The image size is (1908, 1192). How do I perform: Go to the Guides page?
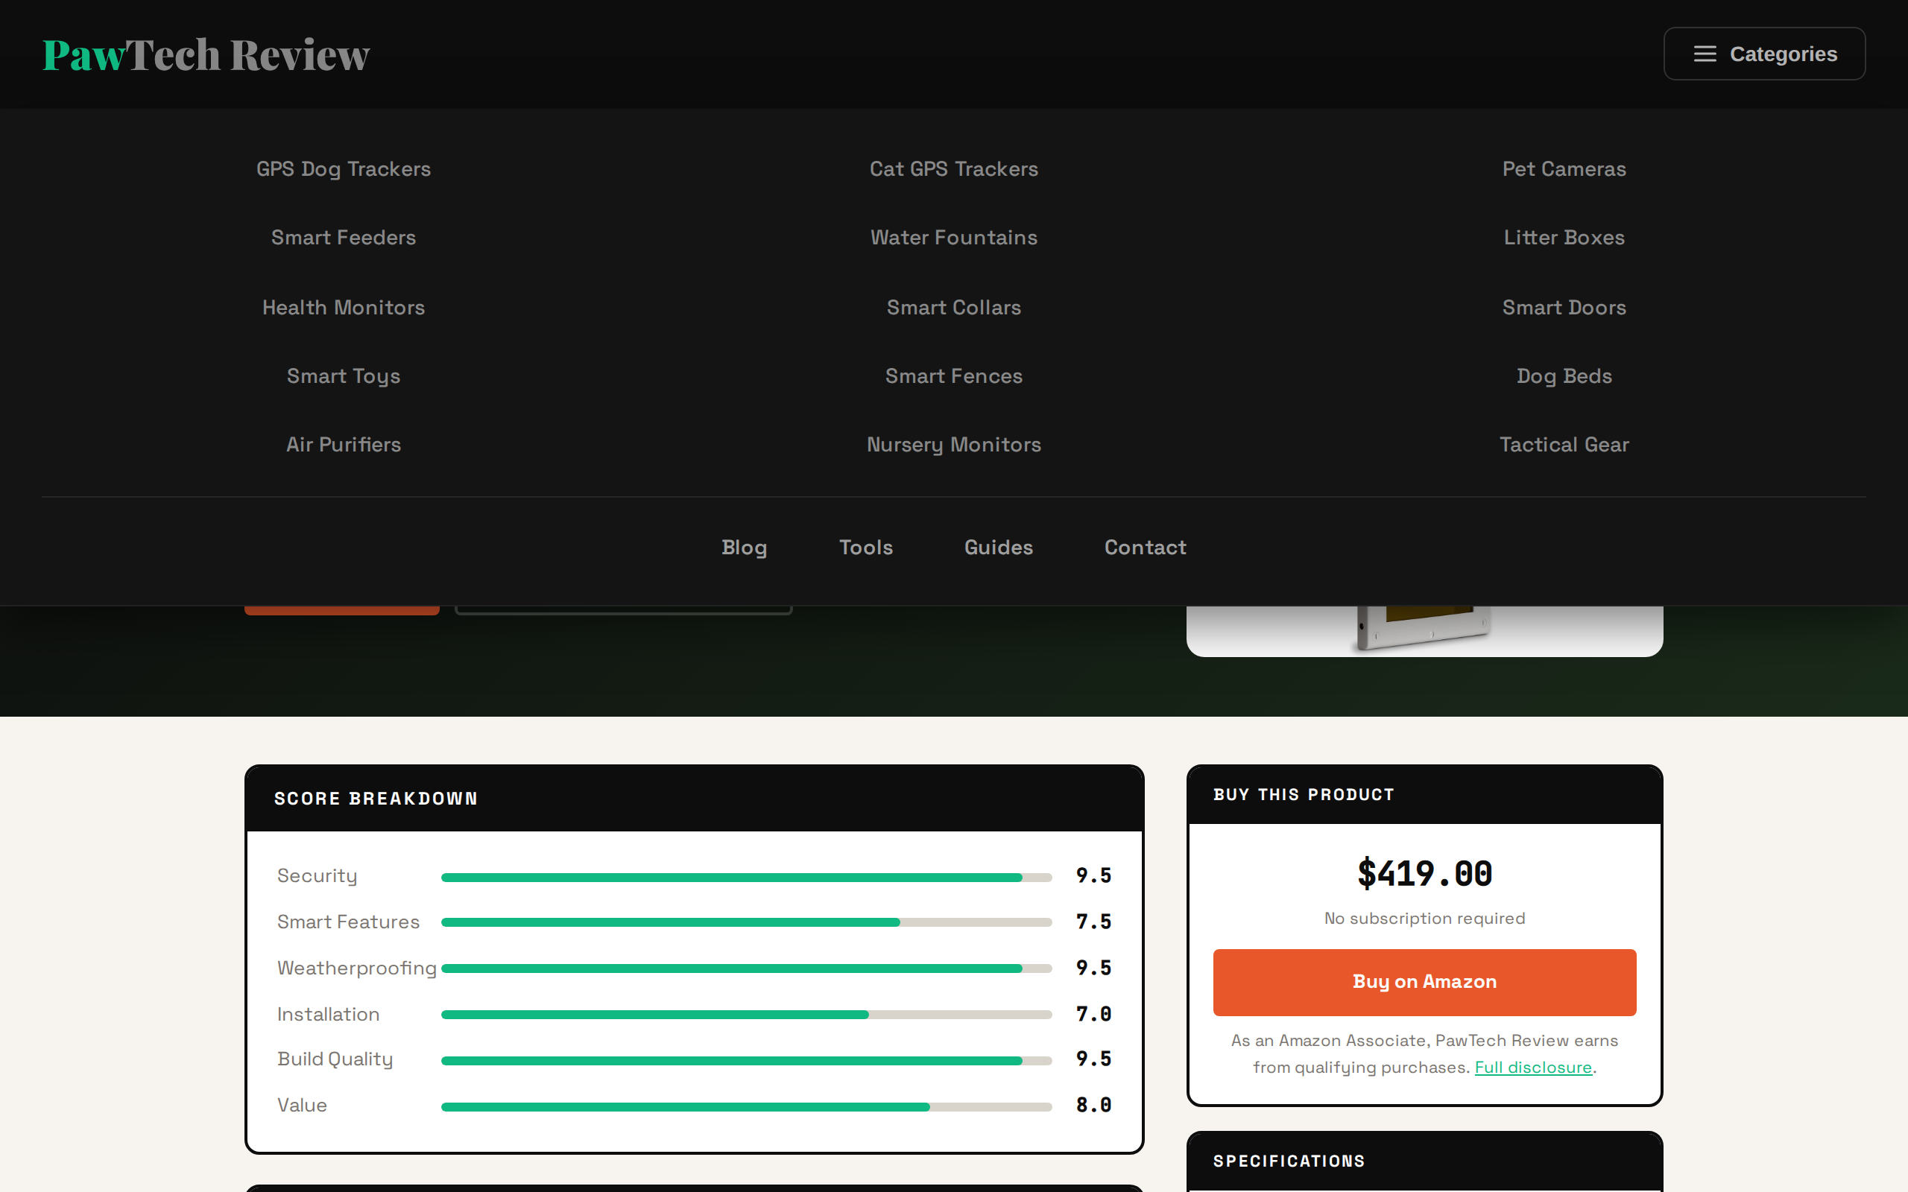tap(998, 547)
